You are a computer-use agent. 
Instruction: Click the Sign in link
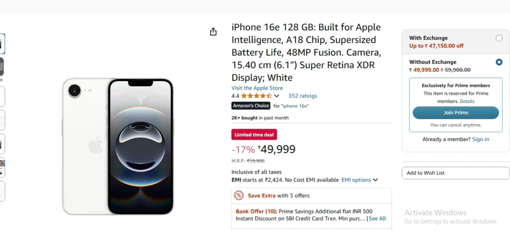pos(481,139)
